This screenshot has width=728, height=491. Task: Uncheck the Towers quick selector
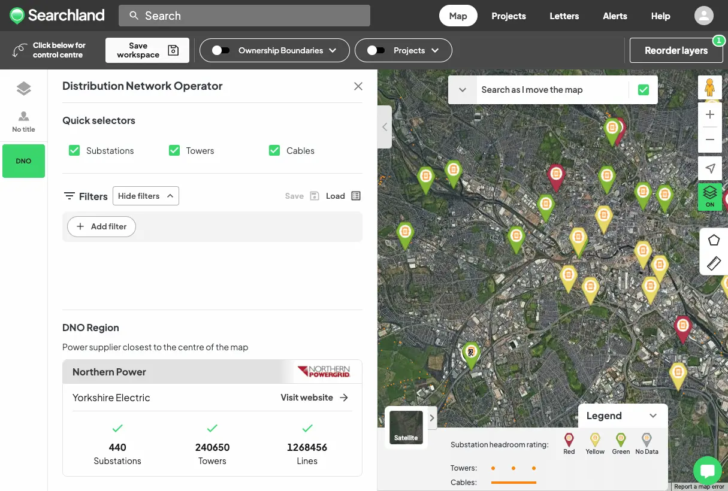174,150
